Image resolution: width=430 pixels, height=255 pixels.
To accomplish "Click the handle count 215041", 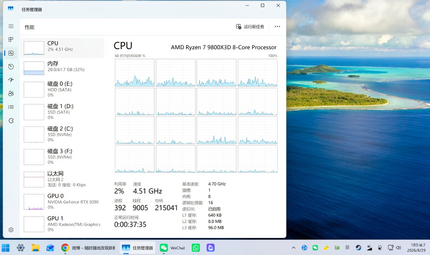I will coord(166,208).
